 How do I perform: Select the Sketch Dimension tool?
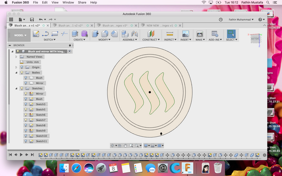click(64, 33)
